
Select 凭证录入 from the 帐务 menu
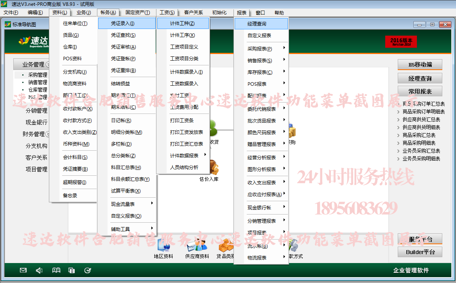click(x=122, y=23)
